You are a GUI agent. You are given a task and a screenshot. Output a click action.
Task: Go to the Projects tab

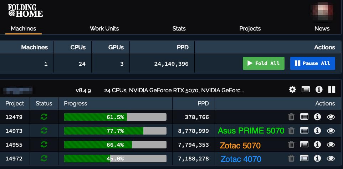[x=250, y=28]
